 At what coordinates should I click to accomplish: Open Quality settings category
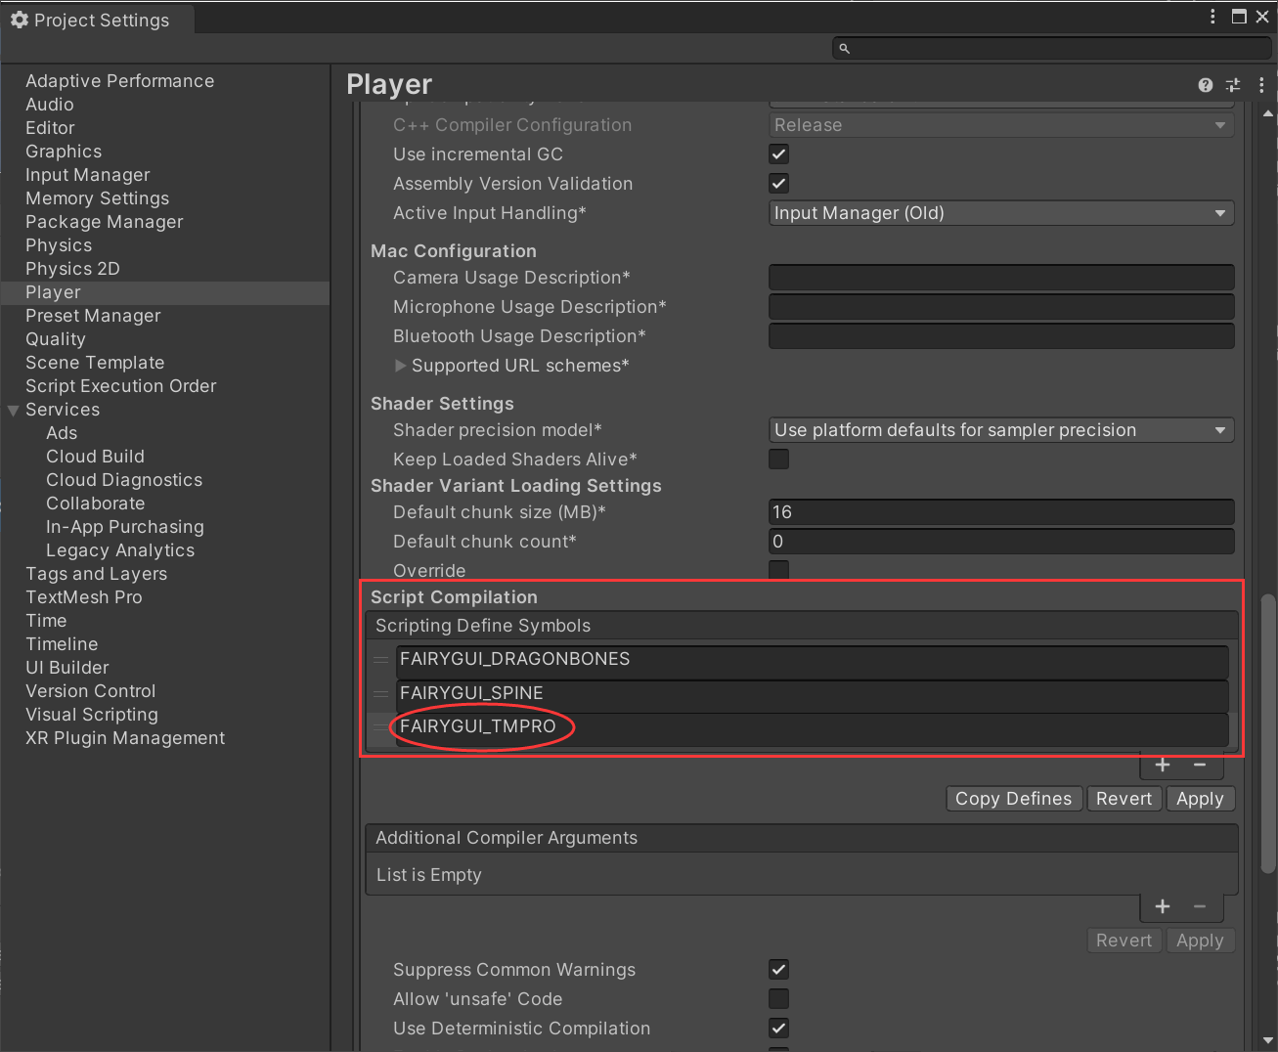point(56,339)
